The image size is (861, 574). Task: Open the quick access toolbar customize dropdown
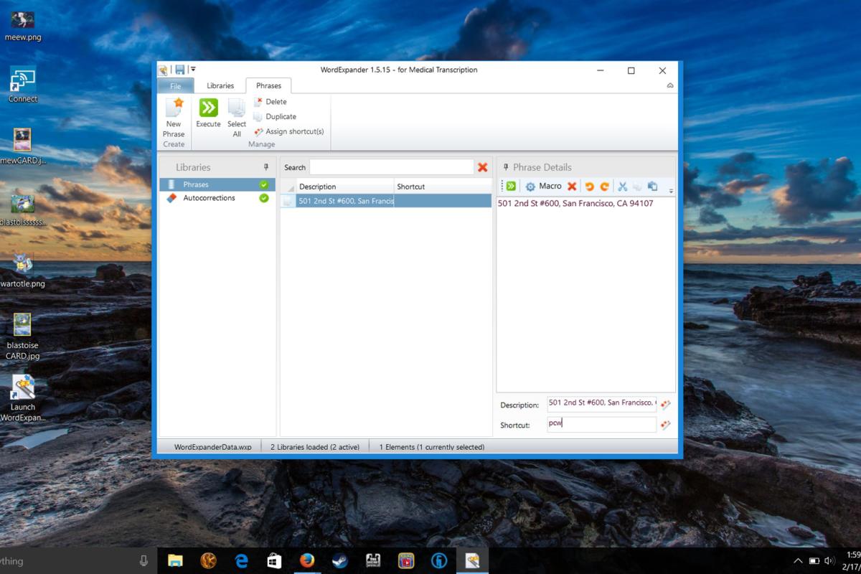coord(192,70)
